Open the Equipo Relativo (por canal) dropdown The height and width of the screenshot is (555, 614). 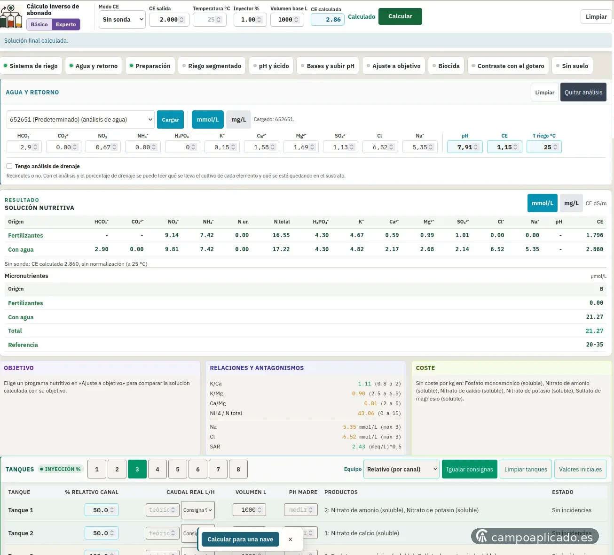[401, 469]
